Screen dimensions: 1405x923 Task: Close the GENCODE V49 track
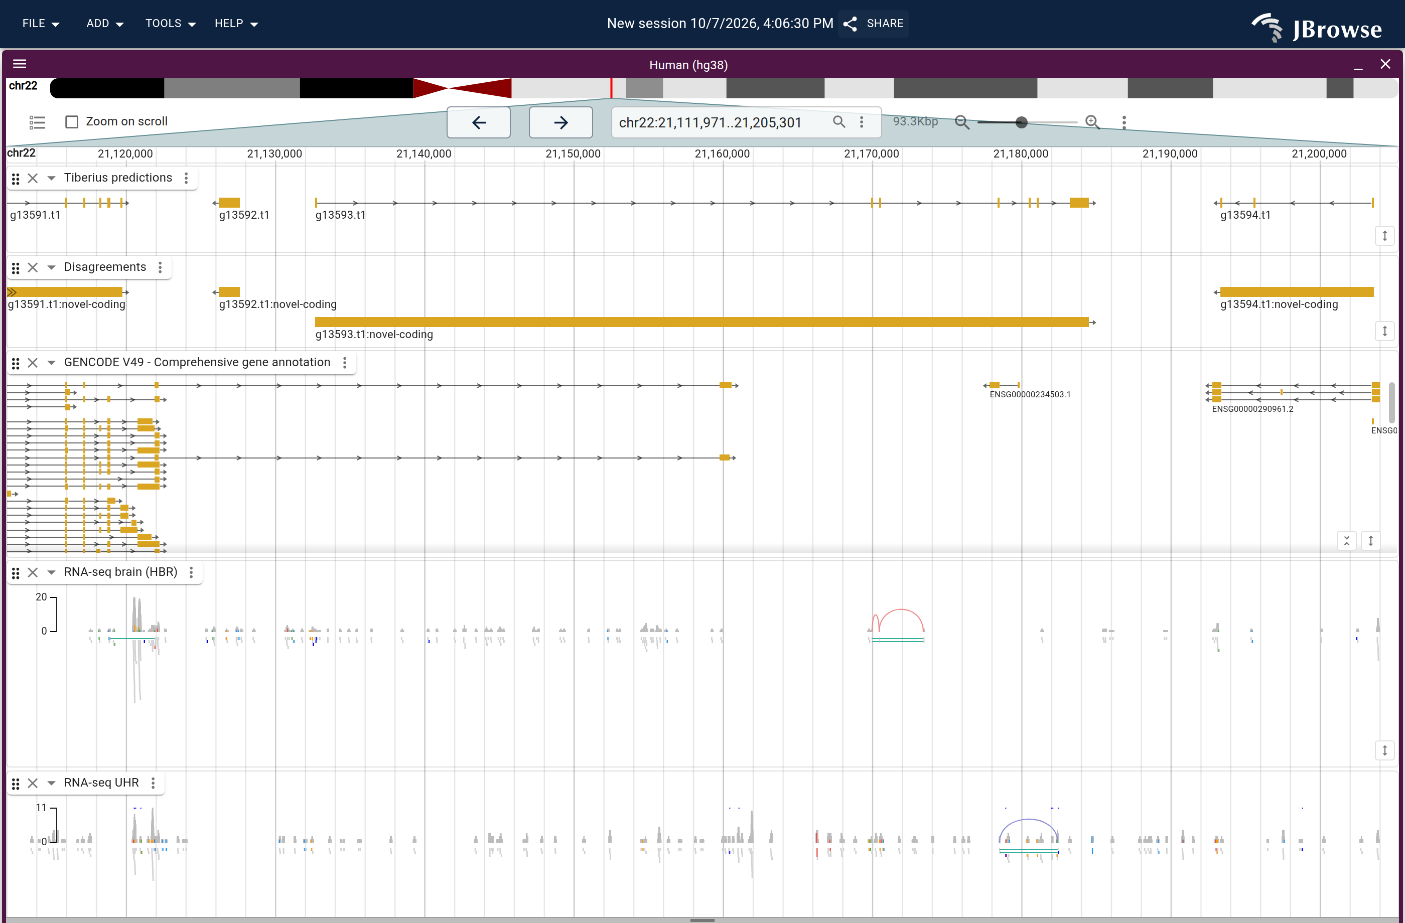[x=33, y=362]
